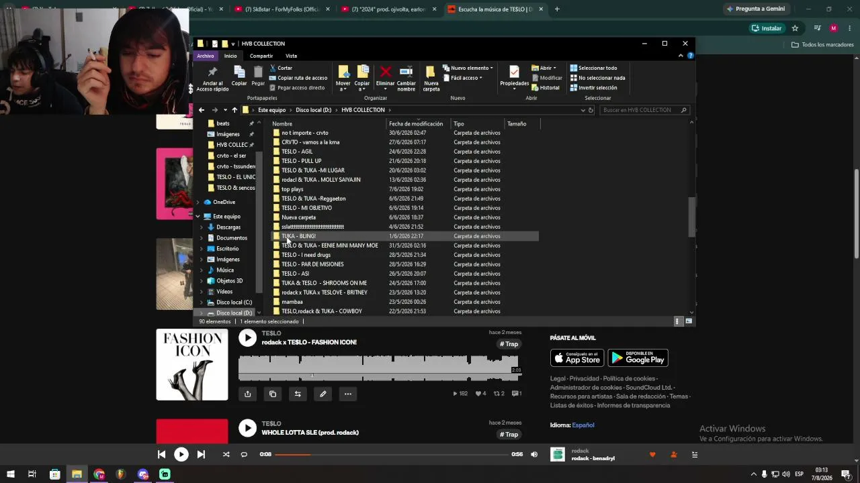Open the App Store download badge
The height and width of the screenshot is (483, 860).
pyautogui.click(x=577, y=358)
